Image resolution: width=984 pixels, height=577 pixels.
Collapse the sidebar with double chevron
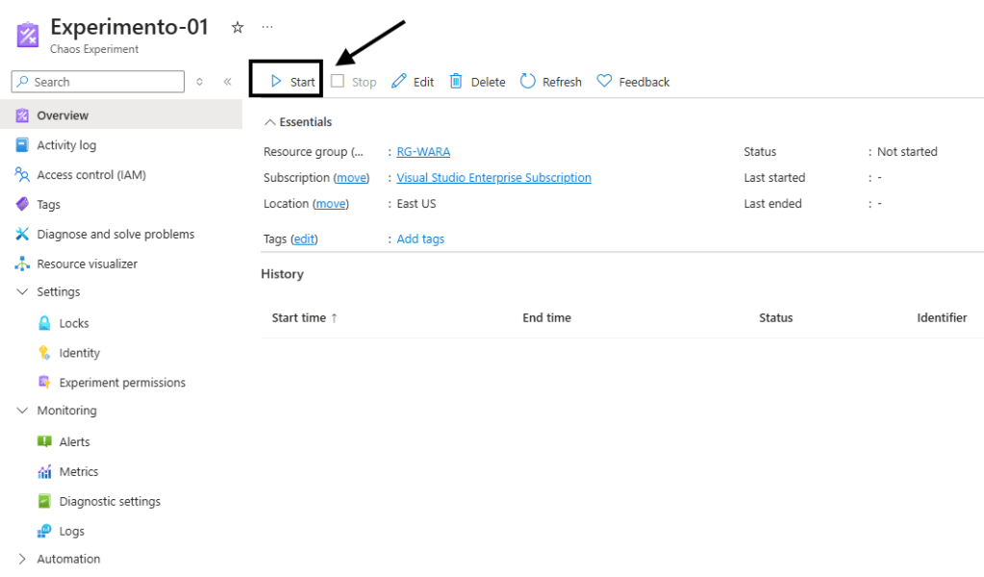tap(227, 82)
